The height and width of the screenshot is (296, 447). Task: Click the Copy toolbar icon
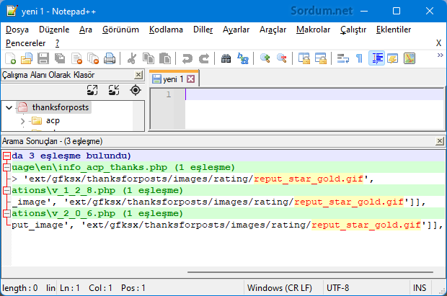tap(149, 58)
